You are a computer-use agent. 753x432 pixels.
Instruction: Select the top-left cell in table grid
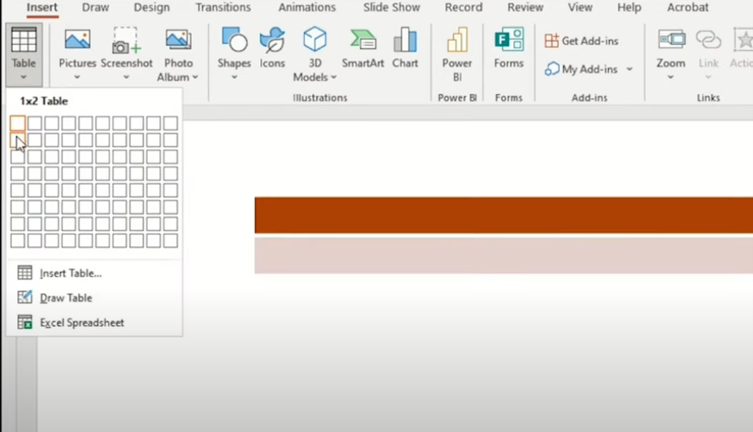[x=18, y=123]
